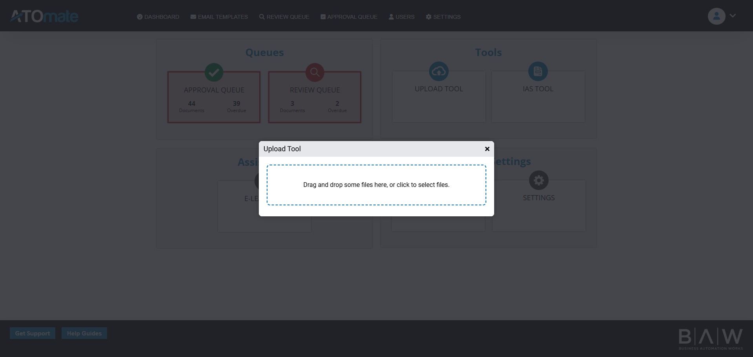Click the 39 Overdue count in Approval Queue
Screen dimensions: 753x357
(x=236, y=107)
